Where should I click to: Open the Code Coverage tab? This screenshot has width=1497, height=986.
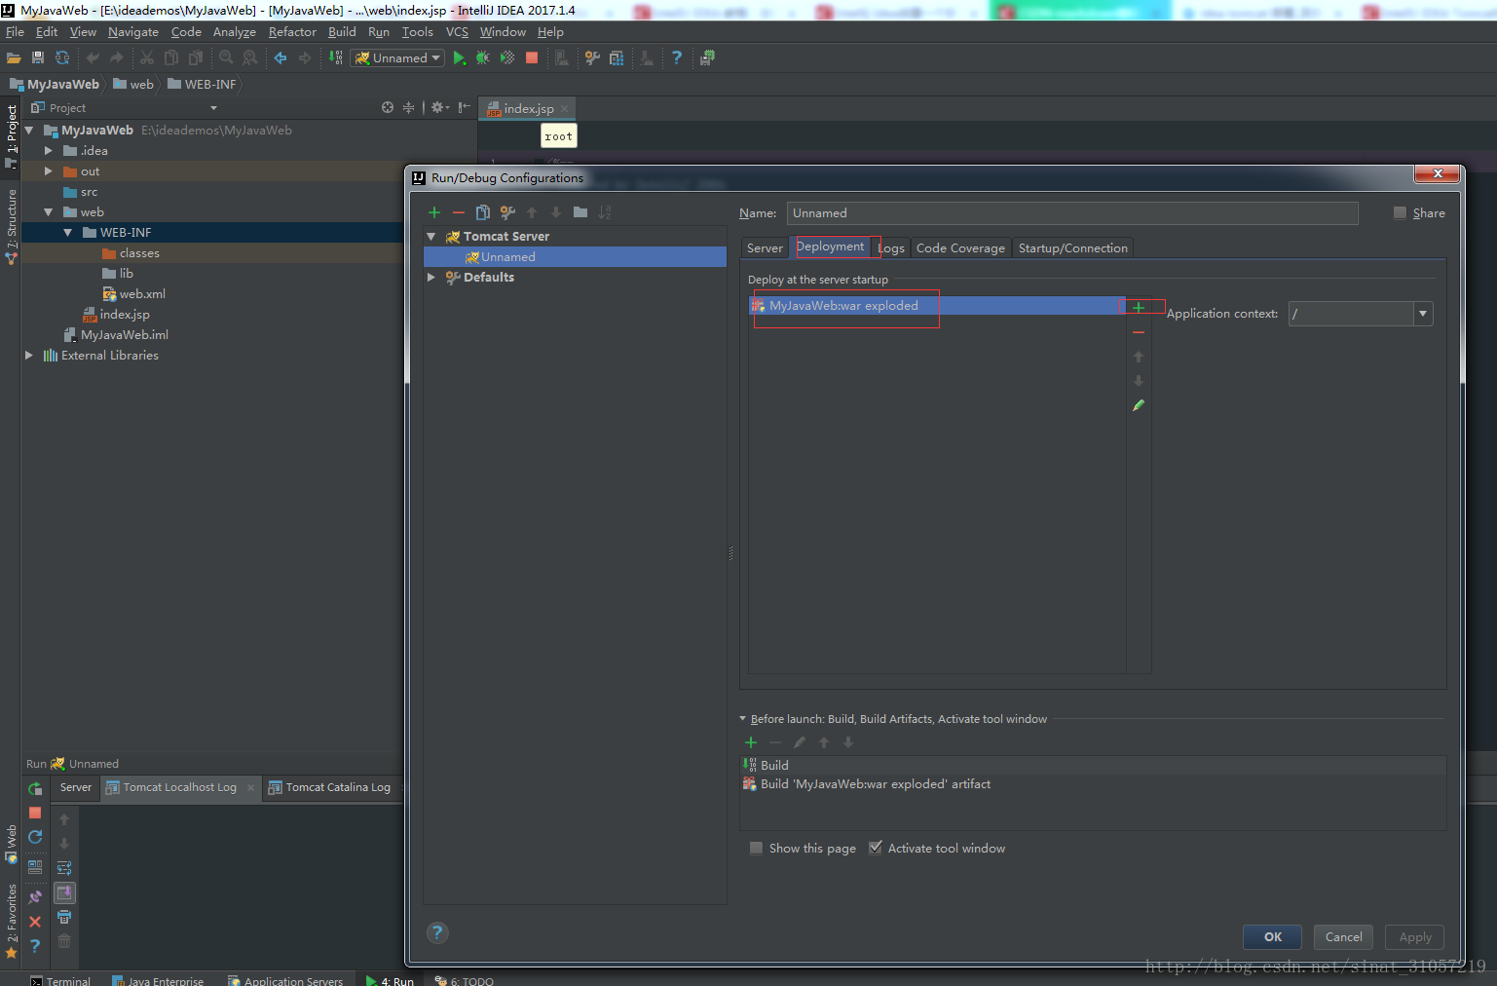960,248
